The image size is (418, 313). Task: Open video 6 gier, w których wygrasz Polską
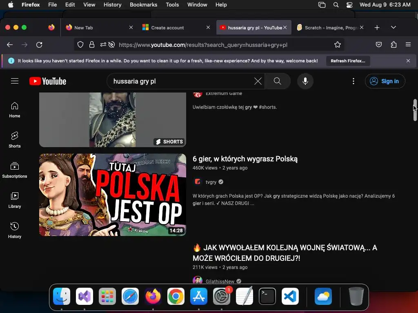pyautogui.click(x=245, y=159)
